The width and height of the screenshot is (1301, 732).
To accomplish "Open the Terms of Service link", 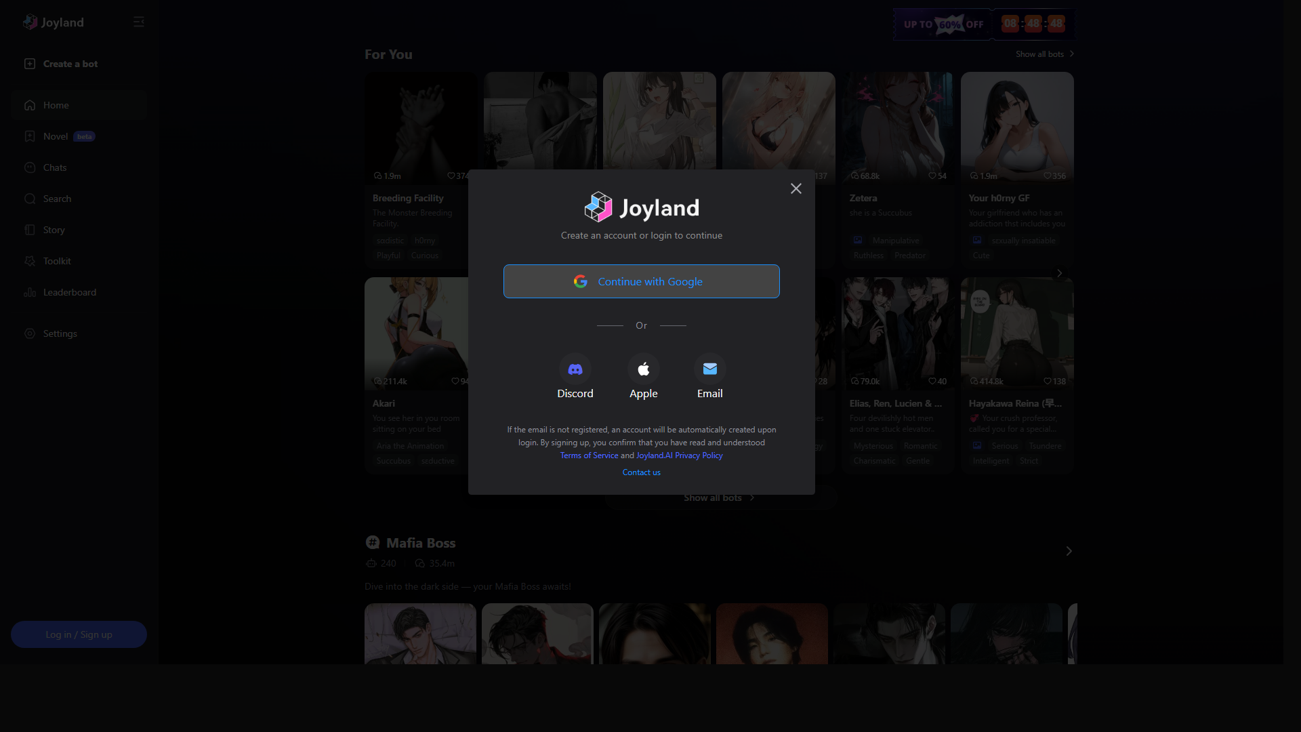I will (x=589, y=455).
